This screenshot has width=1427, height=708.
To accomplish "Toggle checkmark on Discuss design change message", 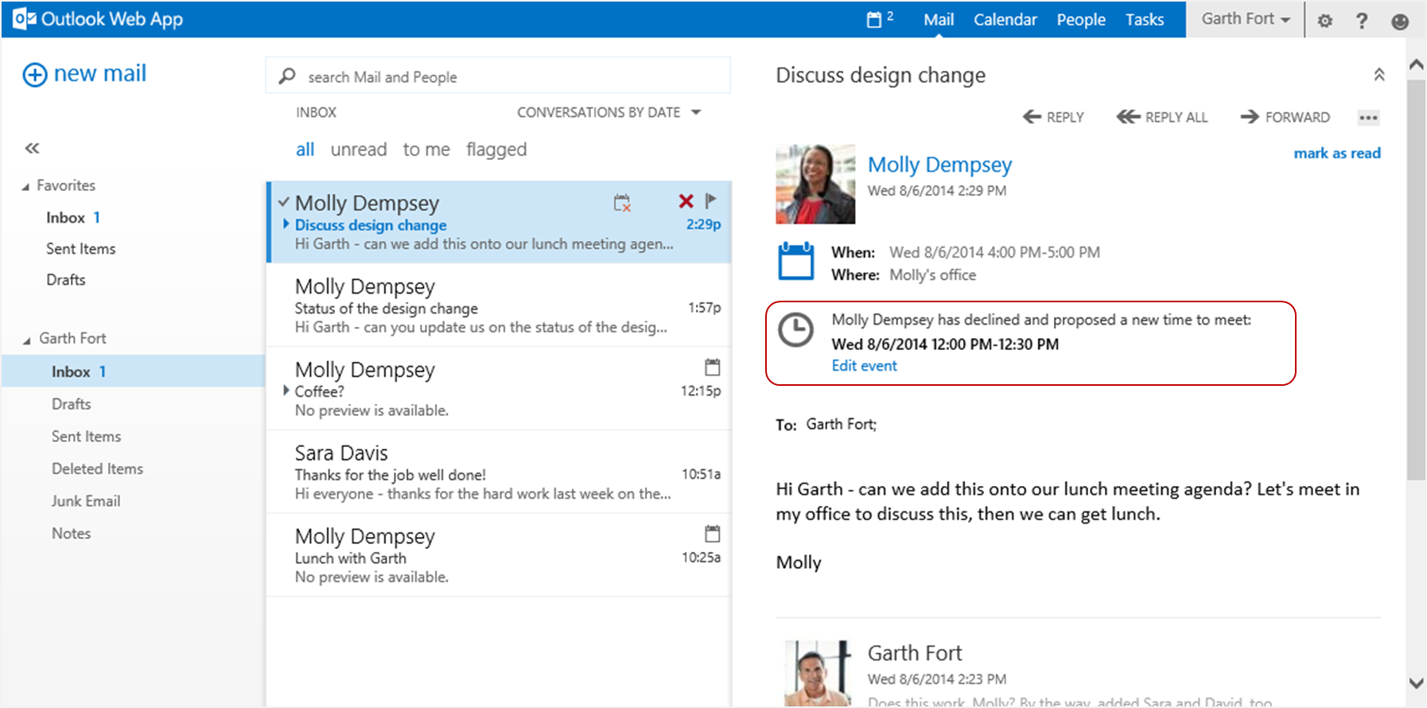I will pos(284,202).
